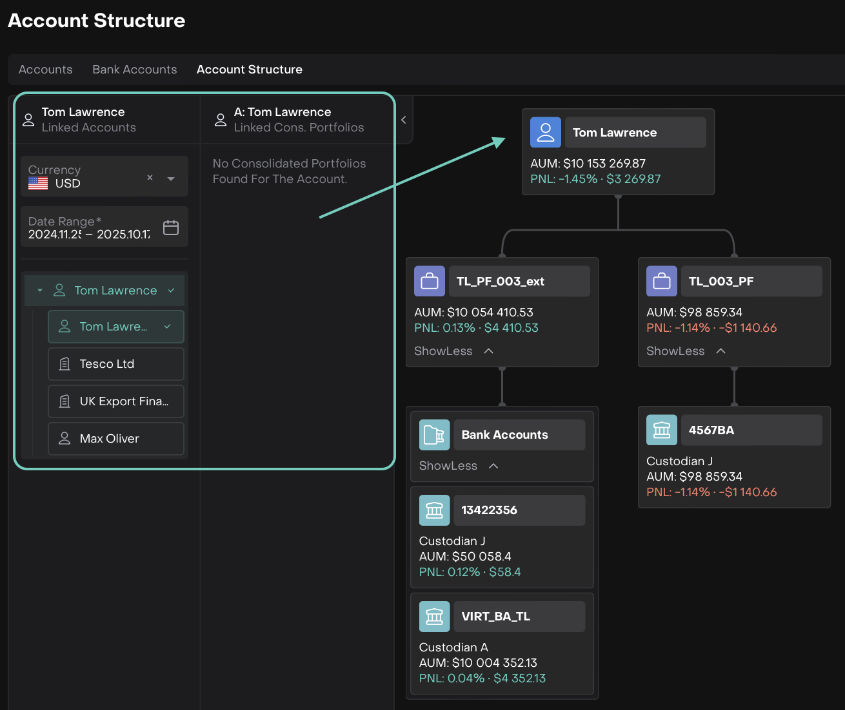Click the TL_PF_003_ext briefcase icon
The width and height of the screenshot is (845, 710).
coord(430,282)
